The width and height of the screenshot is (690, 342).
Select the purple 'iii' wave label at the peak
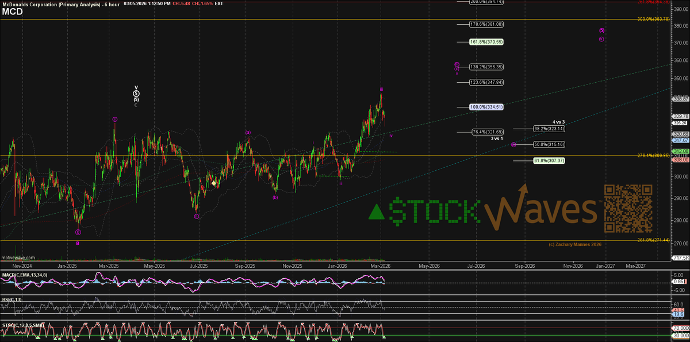(381, 90)
